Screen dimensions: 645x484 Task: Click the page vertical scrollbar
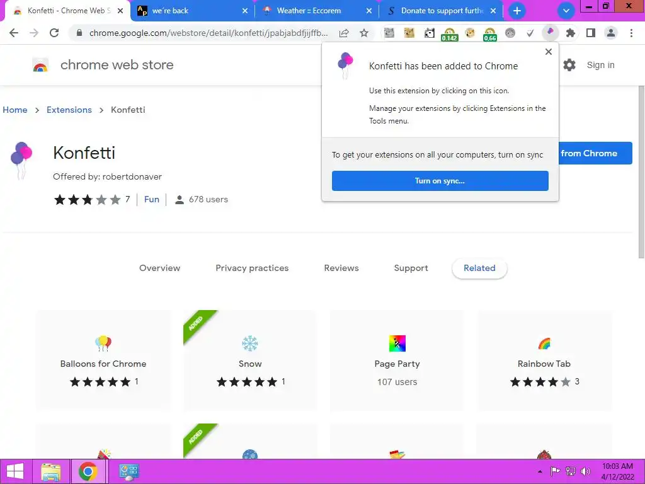pos(641,171)
